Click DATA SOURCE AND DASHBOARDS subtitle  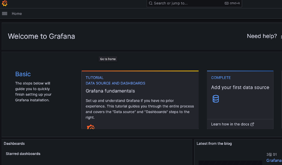click(x=116, y=83)
